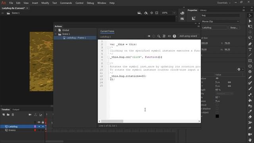254x143 pixels.
Task: Collapse the Scene 1 tree node
Action: pos(56,34)
